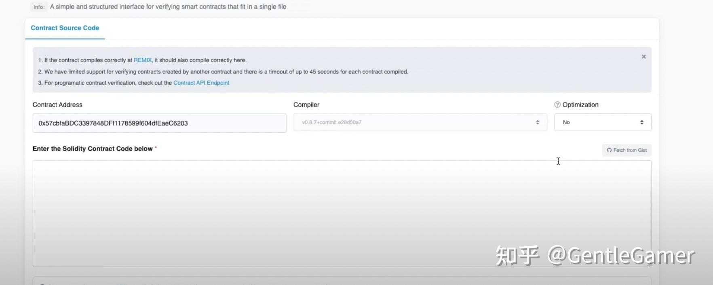Screen dimensions: 713x285
Task: Click the Contract Address label
Action: (x=57, y=105)
